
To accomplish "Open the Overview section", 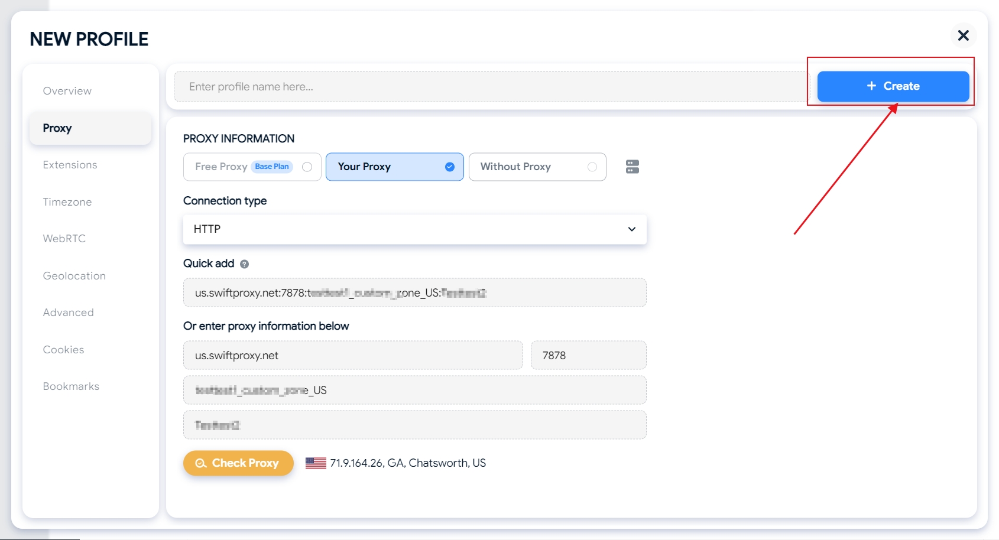I will point(67,91).
